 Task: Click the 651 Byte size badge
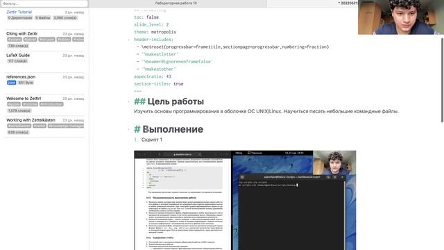[x=26, y=83]
